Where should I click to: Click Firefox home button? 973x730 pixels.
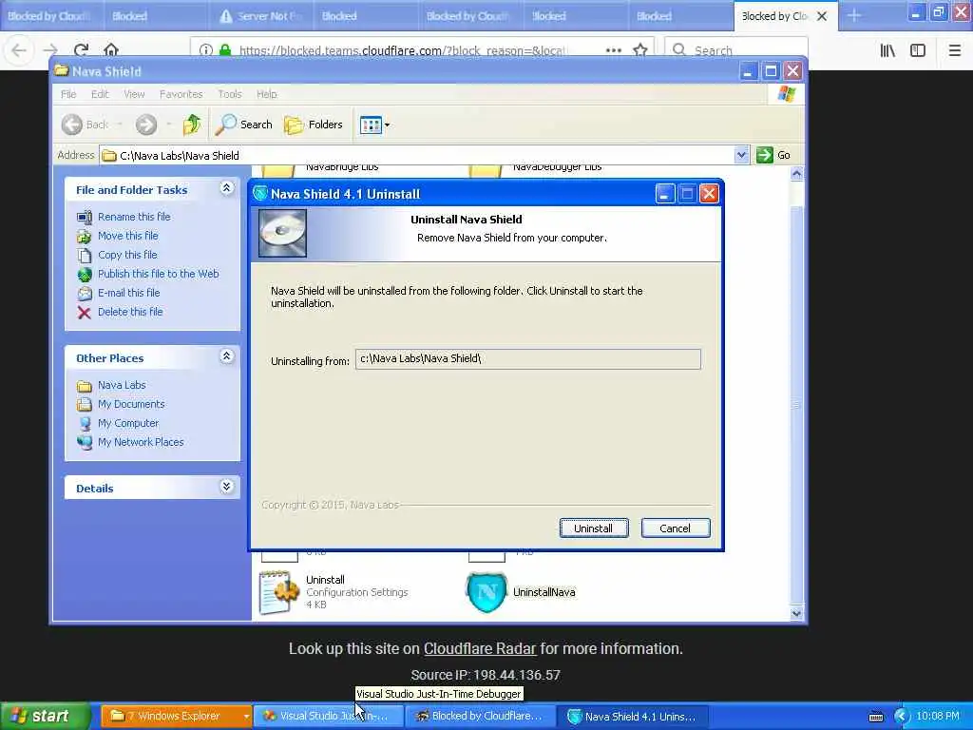(x=111, y=50)
